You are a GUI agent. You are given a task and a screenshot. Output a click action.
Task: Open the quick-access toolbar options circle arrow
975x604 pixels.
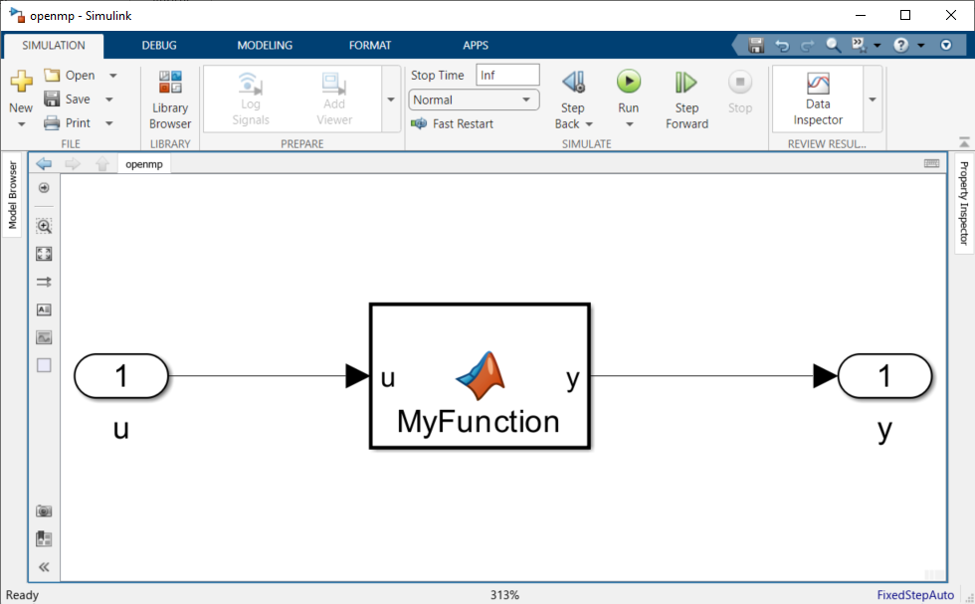(946, 45)
